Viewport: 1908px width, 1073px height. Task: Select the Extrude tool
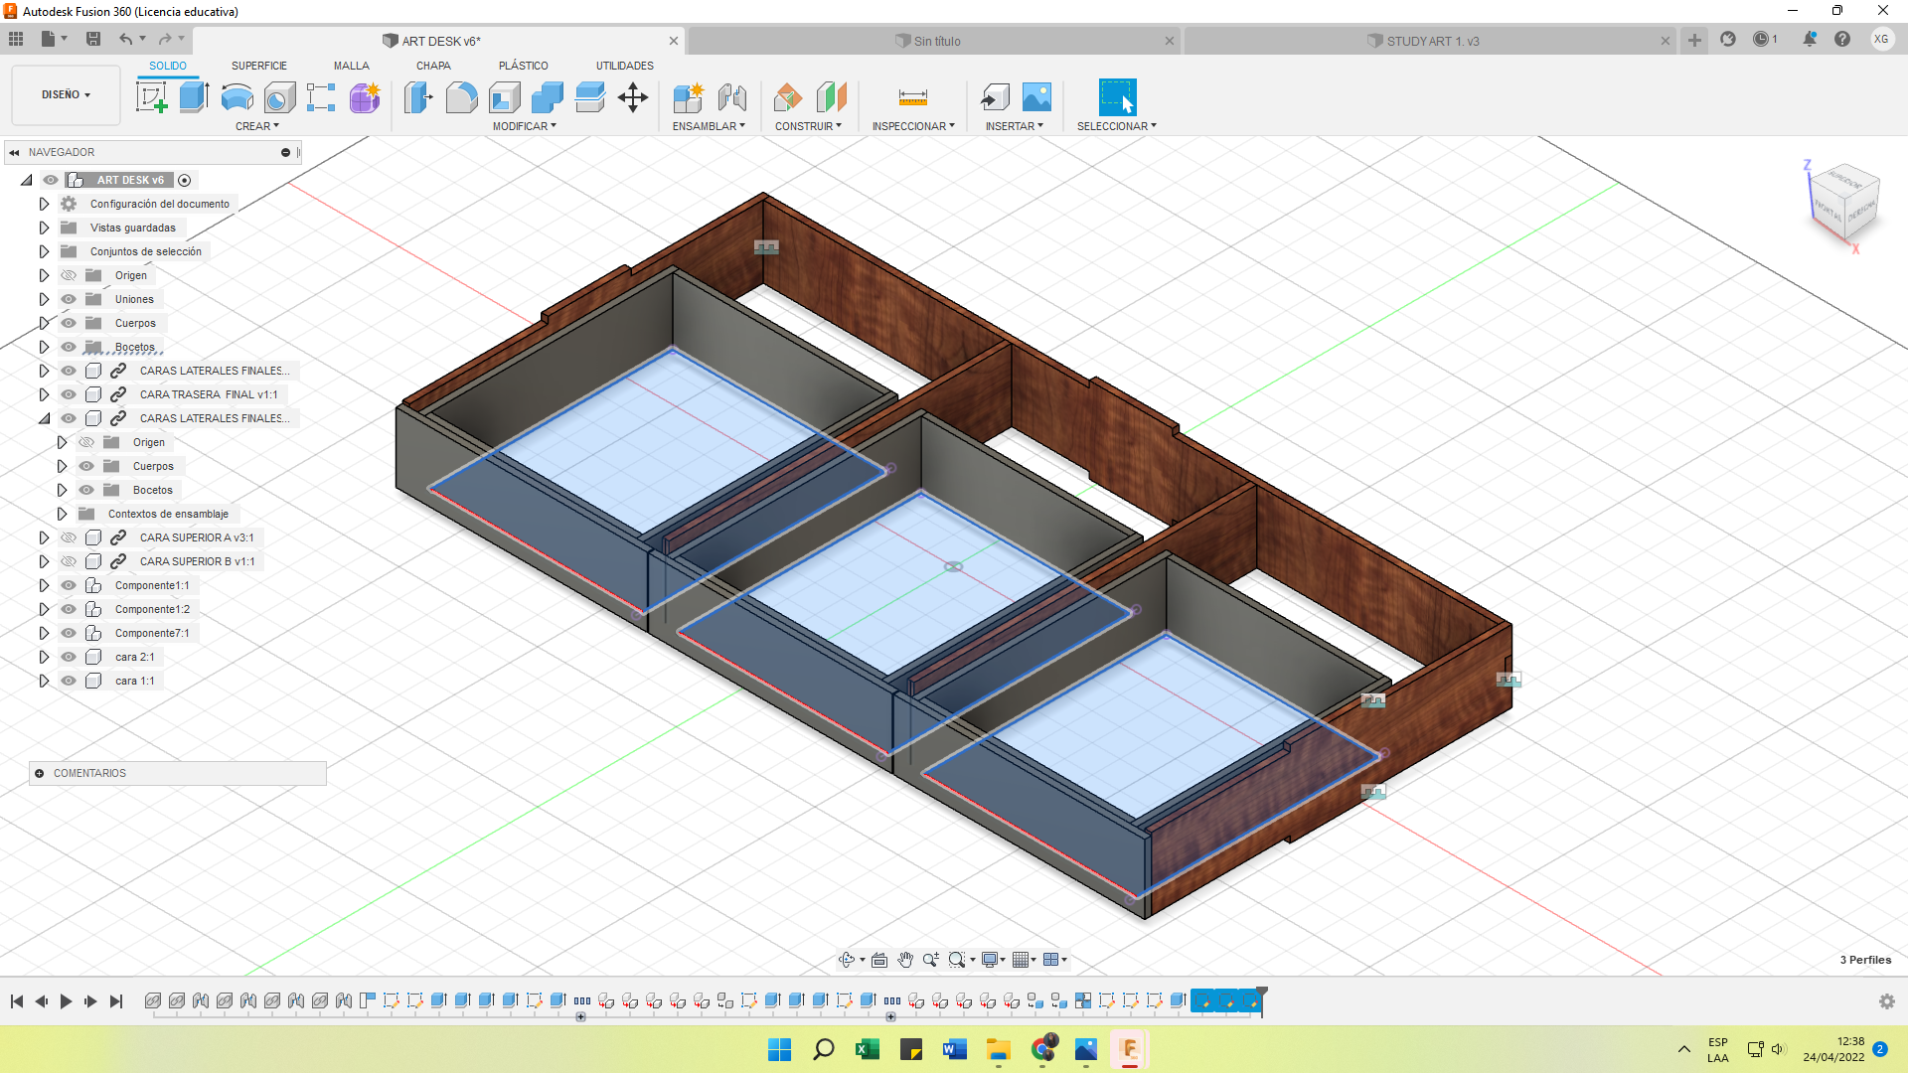[x=194, y=97]
